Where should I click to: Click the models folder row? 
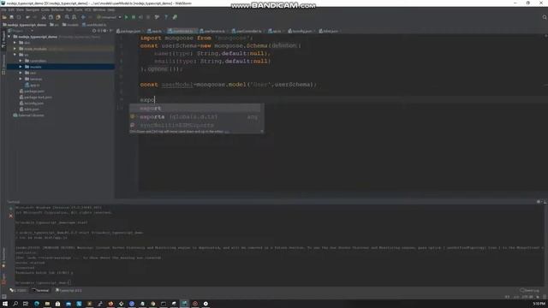tap(61, 67)
